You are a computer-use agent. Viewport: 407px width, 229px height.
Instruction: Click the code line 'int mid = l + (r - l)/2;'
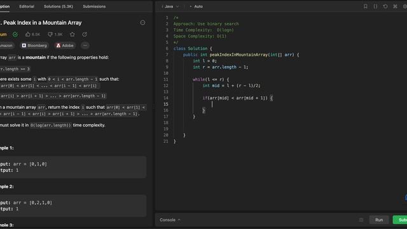click(231, 86)
